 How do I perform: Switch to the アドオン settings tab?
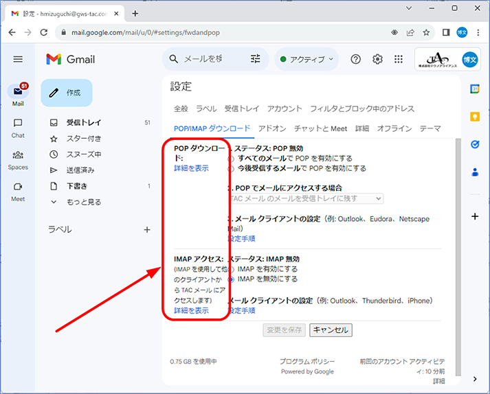(272, 128)
